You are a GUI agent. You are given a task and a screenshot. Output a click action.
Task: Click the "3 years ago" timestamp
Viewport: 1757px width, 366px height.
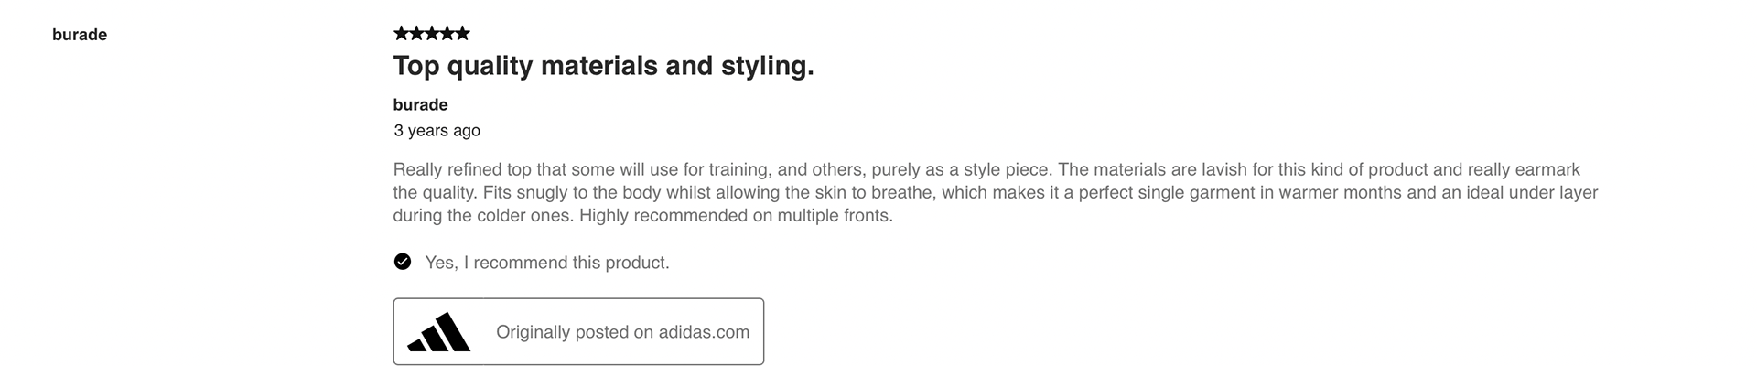[x=437, y=130]
